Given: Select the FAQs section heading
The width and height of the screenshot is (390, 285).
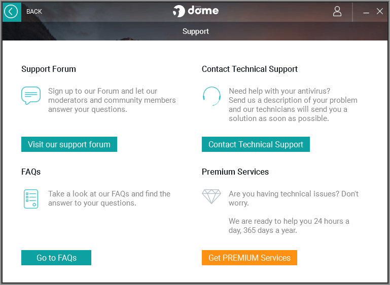Looking at the screenshot, I should (31, 172).
